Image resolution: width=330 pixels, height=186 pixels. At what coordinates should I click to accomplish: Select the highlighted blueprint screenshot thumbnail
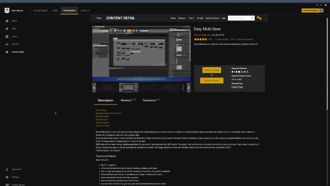(128, 88)
